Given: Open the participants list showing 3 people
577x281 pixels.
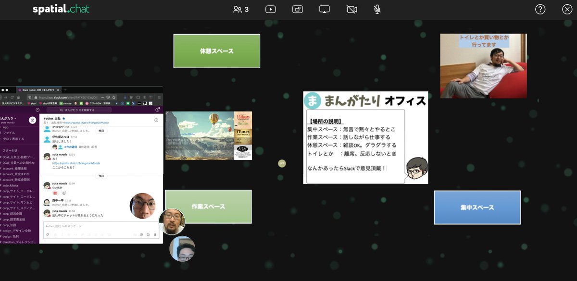Looking at the screenshot, I should pyautogui.click(x=239, y=9).
